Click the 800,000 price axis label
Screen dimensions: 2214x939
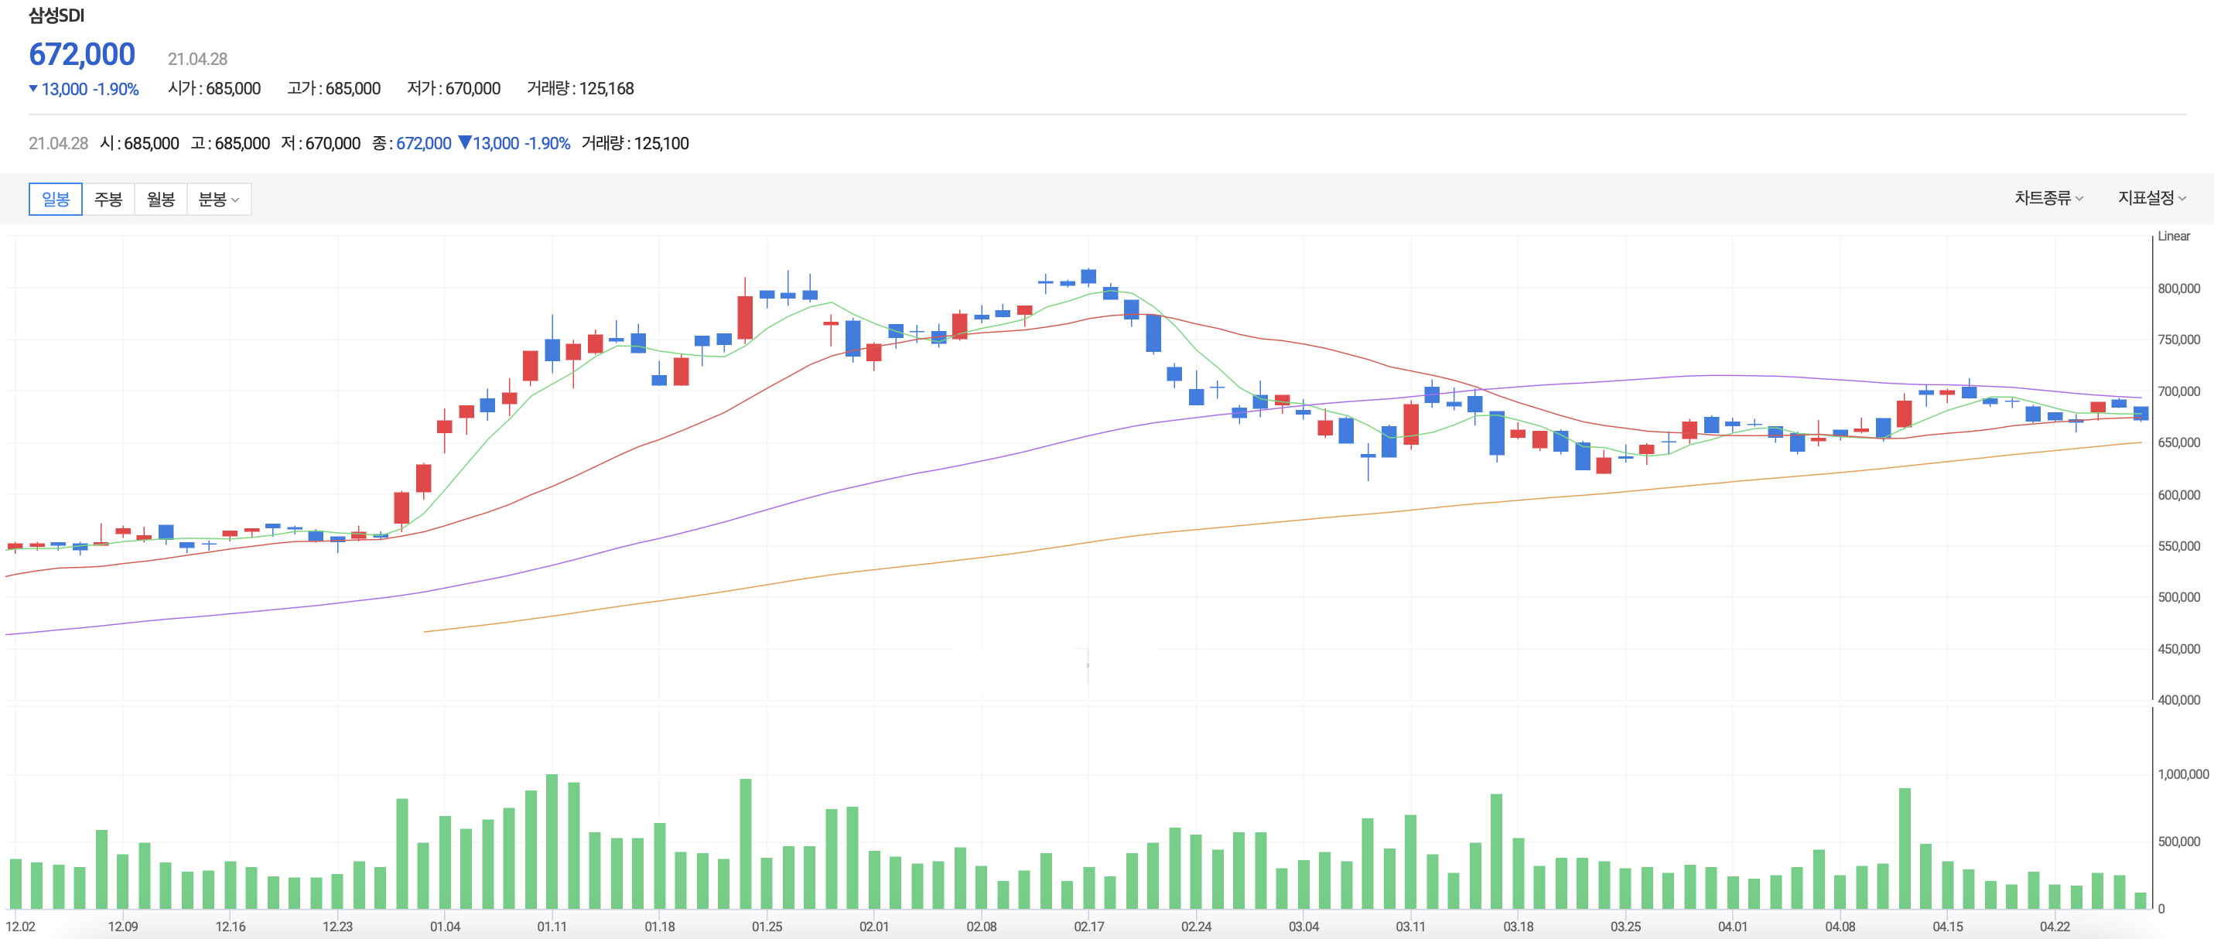click(2178, 289)
